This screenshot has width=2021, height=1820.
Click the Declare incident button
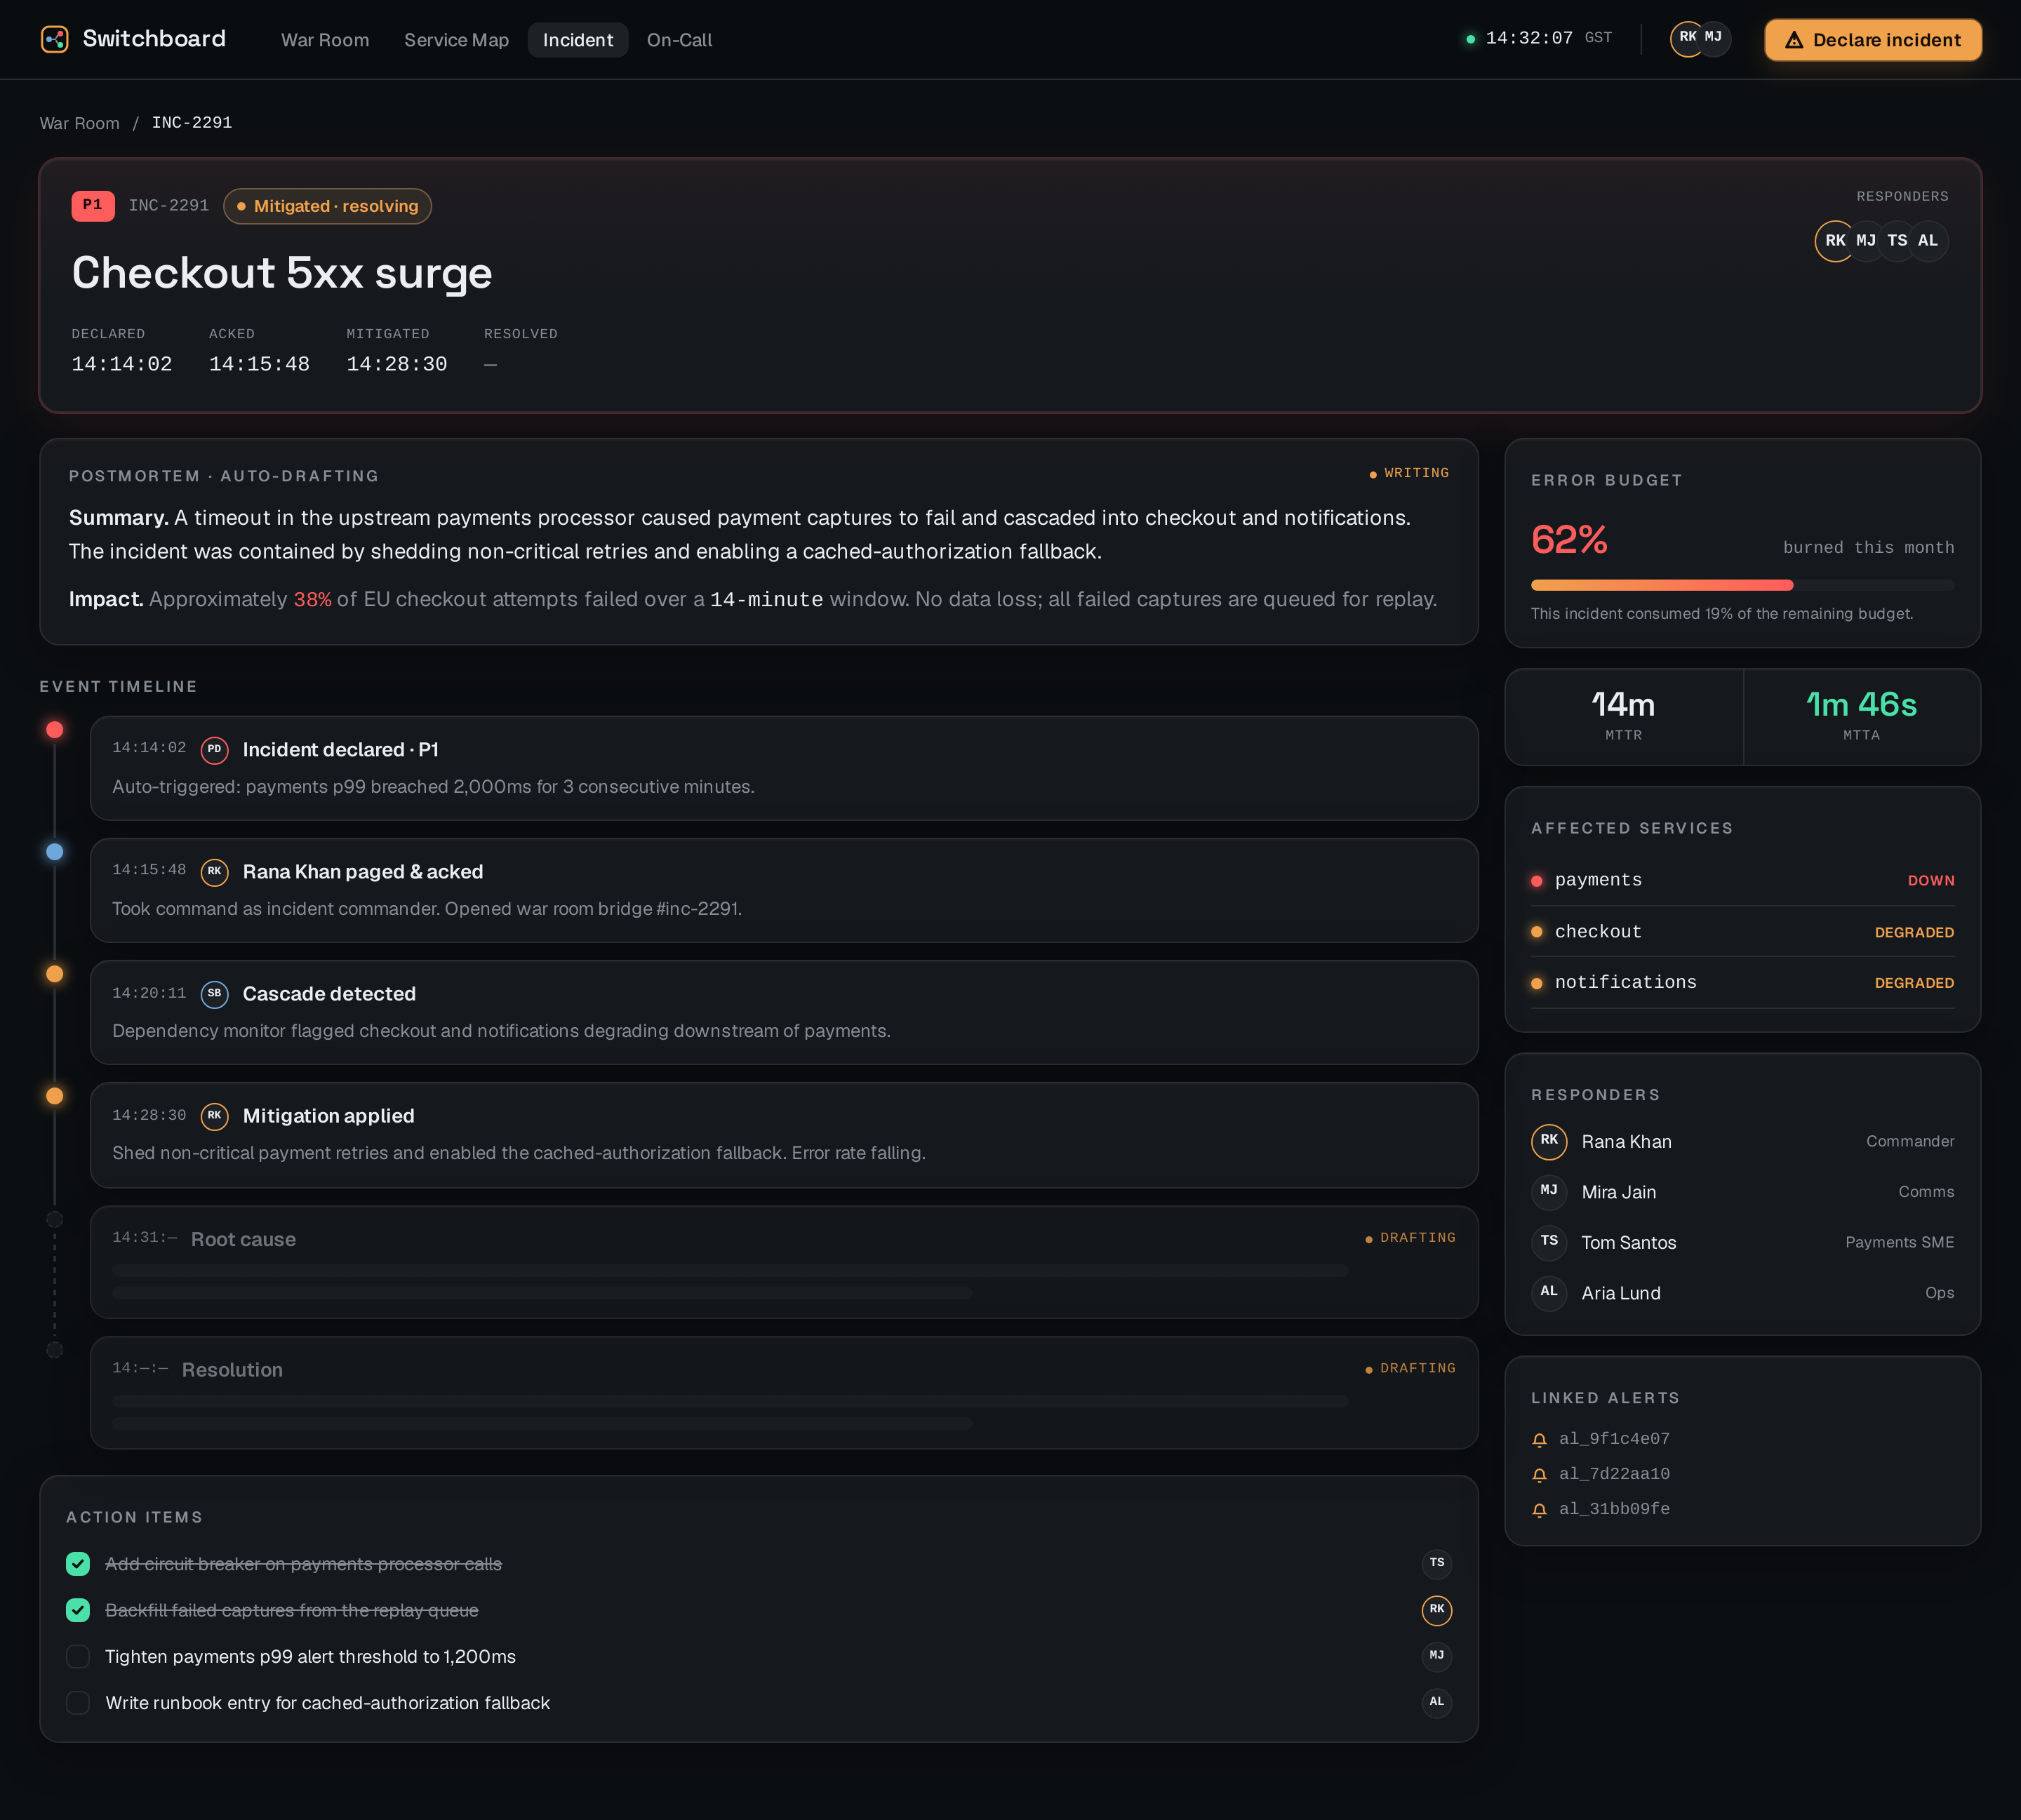tap(1872, 40)
